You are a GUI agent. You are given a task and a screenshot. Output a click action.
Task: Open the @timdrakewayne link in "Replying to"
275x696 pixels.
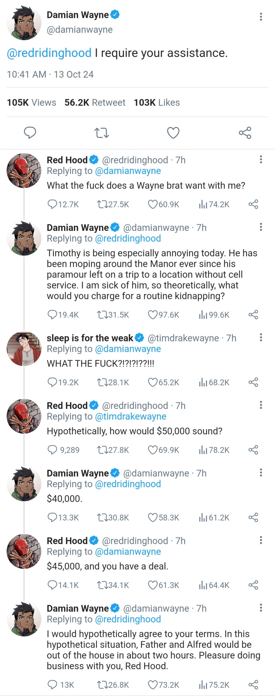[130, 417]
